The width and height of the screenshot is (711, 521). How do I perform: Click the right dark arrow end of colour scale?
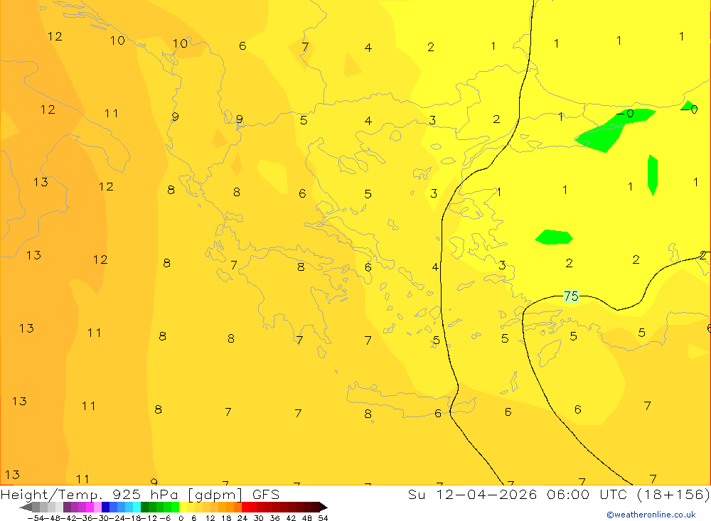tap(324, 507)
